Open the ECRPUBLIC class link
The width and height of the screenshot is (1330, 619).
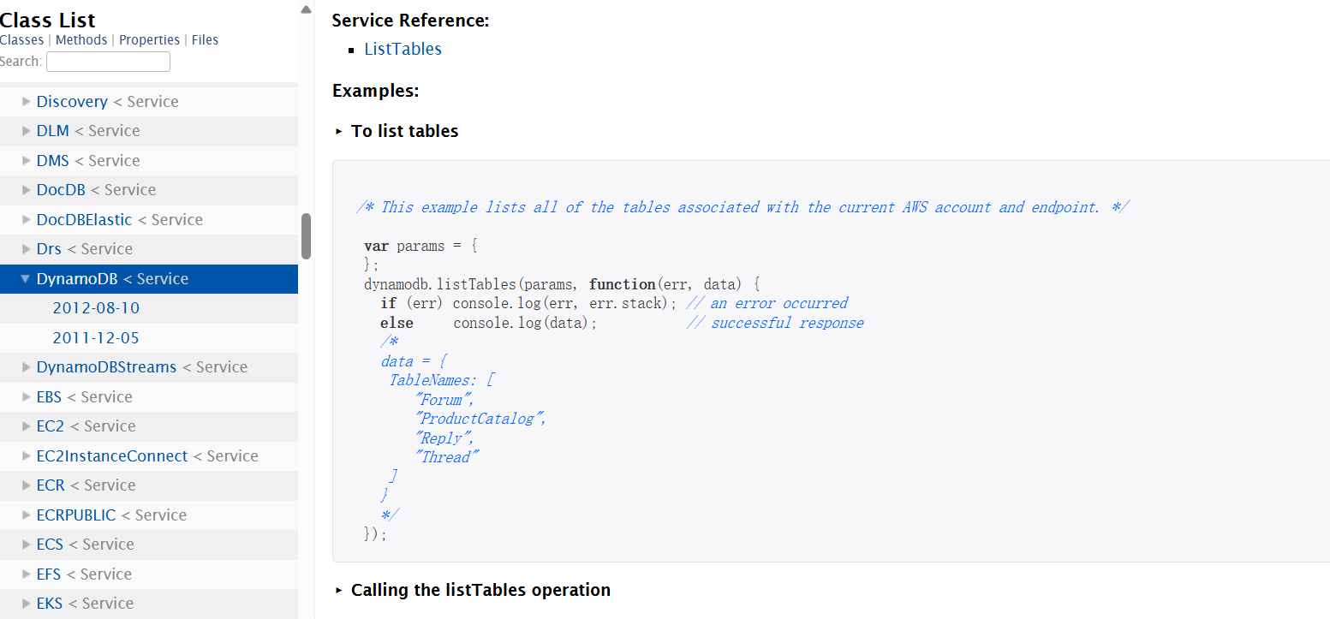pyautogui.click(x=76, y=515)
